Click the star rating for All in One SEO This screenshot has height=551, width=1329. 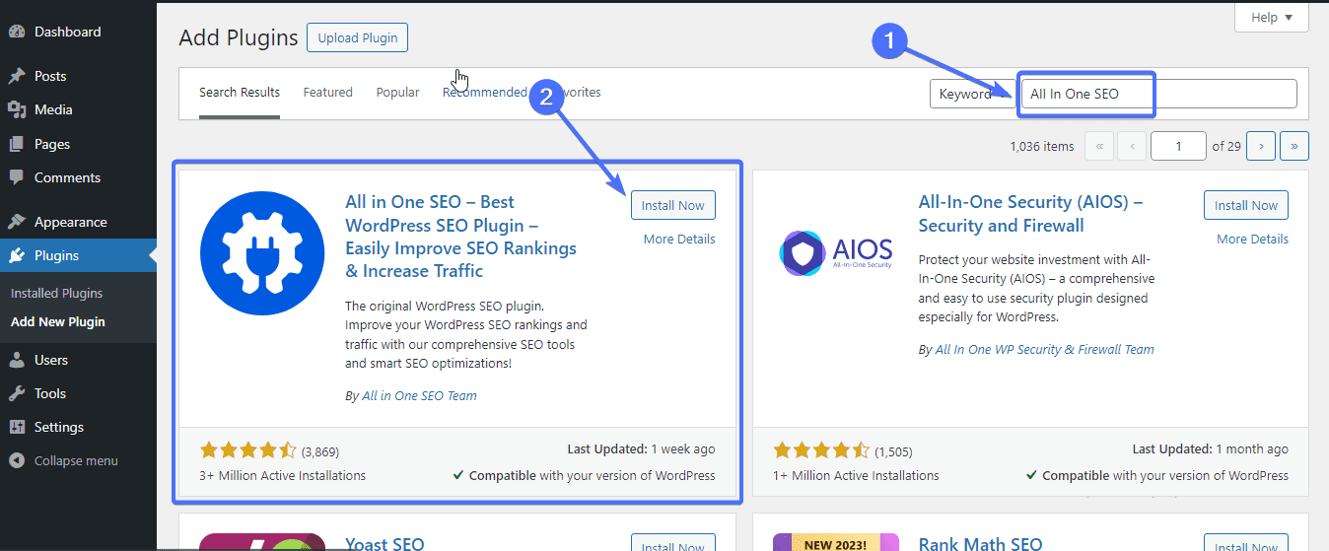click(x=248, y=450)
